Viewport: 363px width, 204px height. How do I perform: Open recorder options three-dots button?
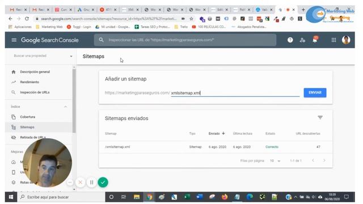pos(70,182)
